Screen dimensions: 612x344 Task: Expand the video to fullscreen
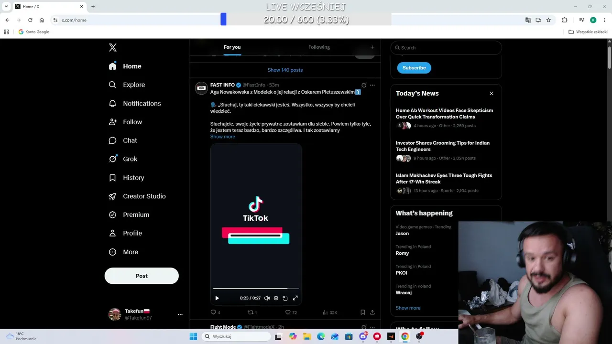point(295,298)
